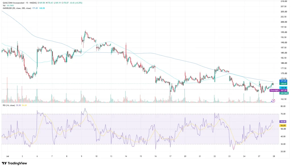The height and width of the screenshot is (168, 291).
Task: Click the open price value O169.58
Action: (41, 3)
